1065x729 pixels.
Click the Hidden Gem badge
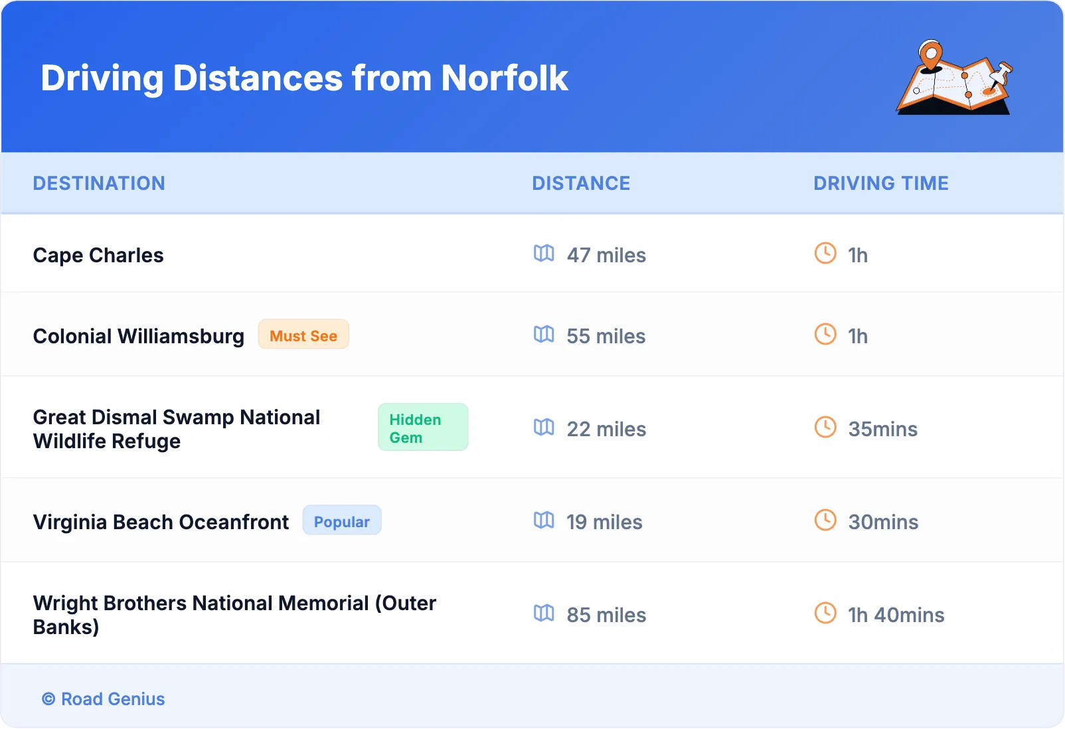pos(423,428)
